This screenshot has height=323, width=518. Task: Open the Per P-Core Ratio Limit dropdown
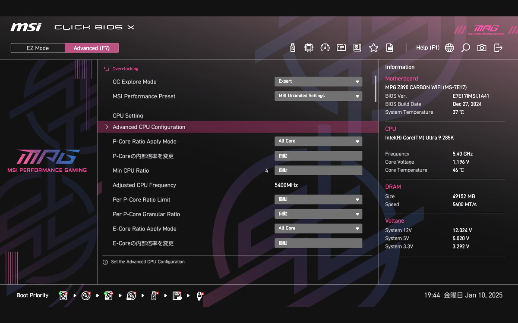(x=318, y=199)
